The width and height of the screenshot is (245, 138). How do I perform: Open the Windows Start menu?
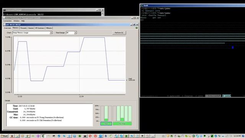[x=4, y=136]
